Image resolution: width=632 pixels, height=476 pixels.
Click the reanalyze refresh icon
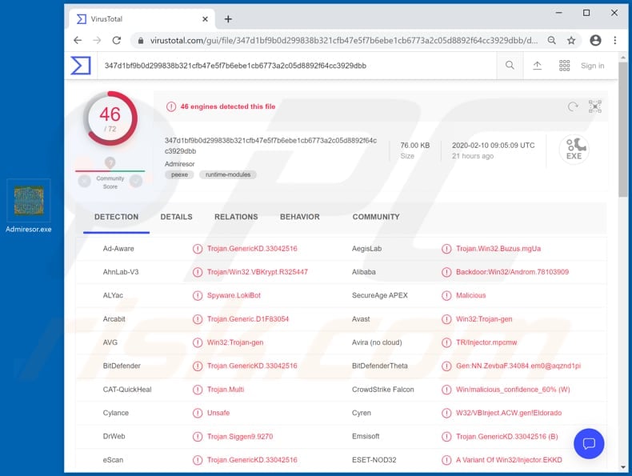pos(573,106)
